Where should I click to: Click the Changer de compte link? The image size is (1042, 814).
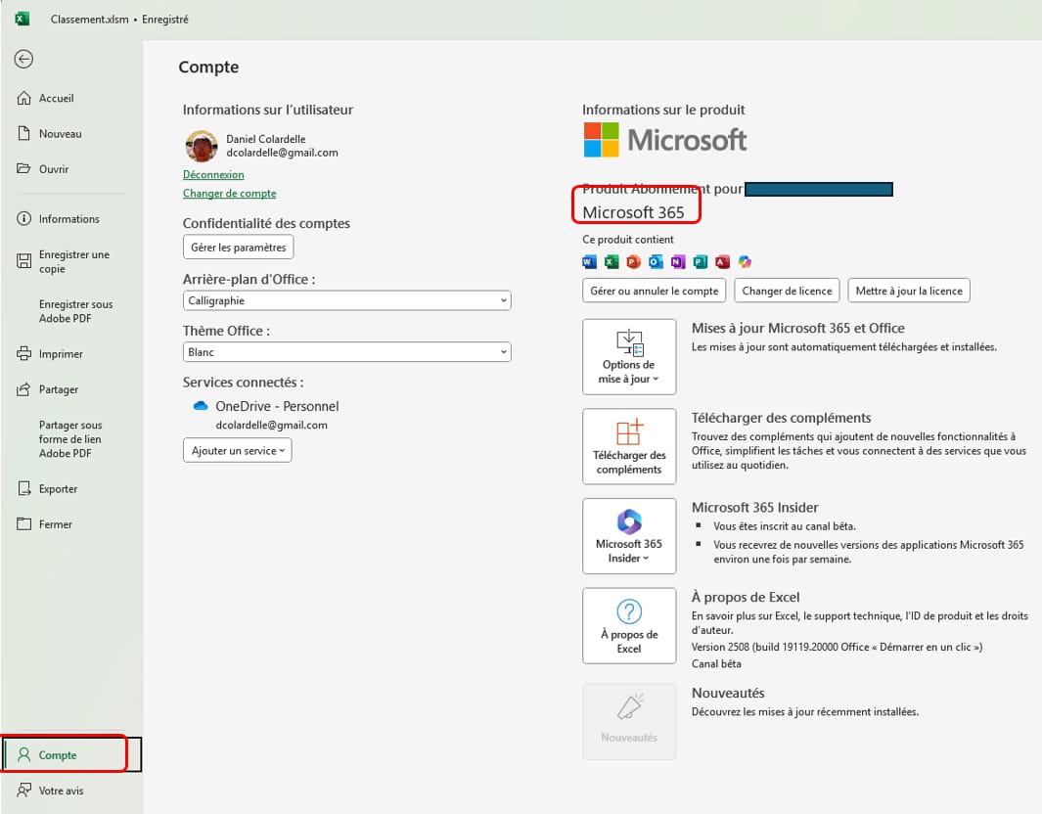(229, 194)
